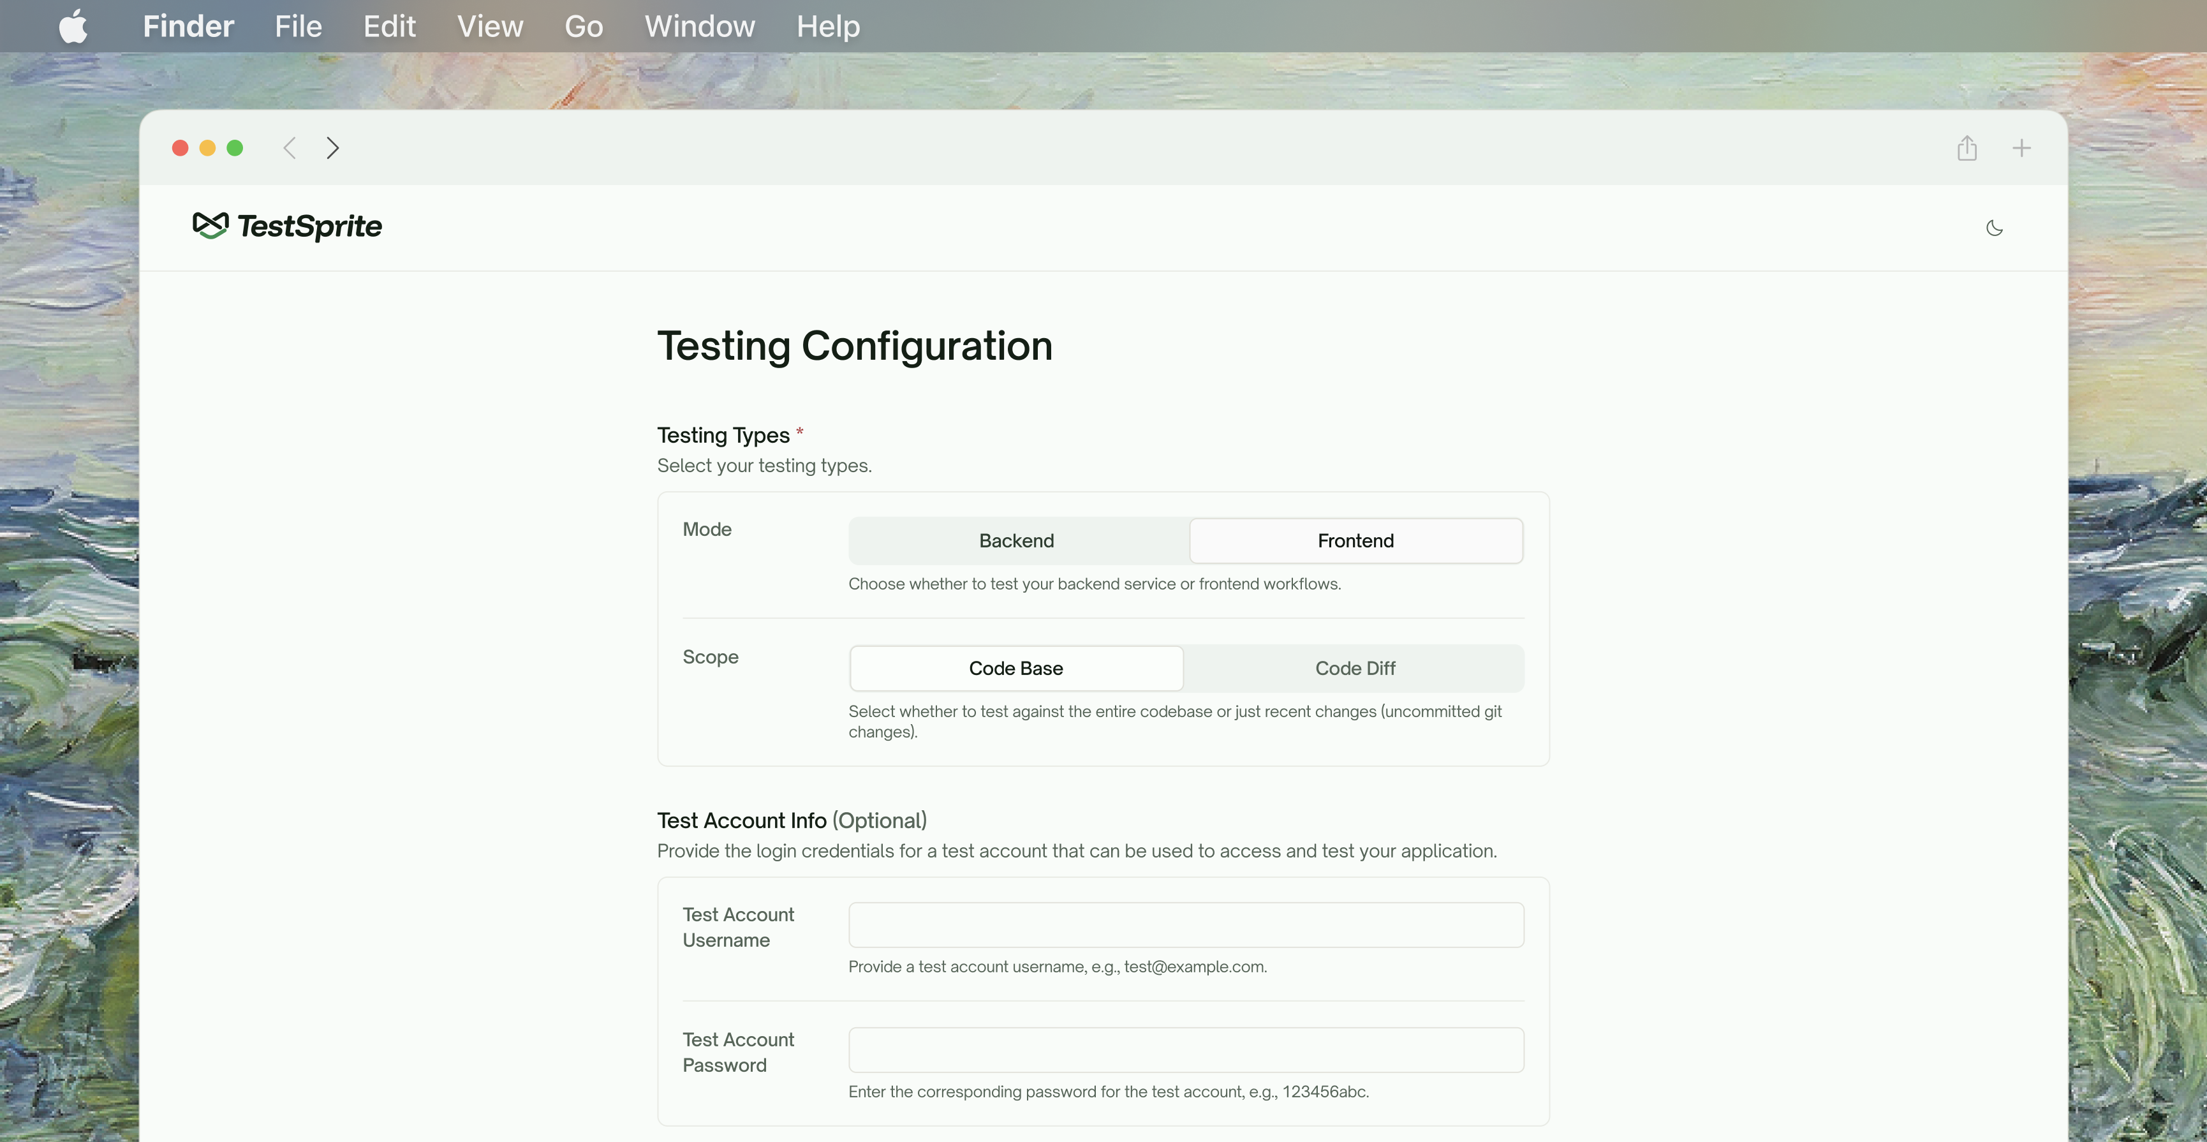Click the Scope label
Image resolution: width=2207 pixels, height=1142 pixels.
pyautogui.click(x=710, y=657)
